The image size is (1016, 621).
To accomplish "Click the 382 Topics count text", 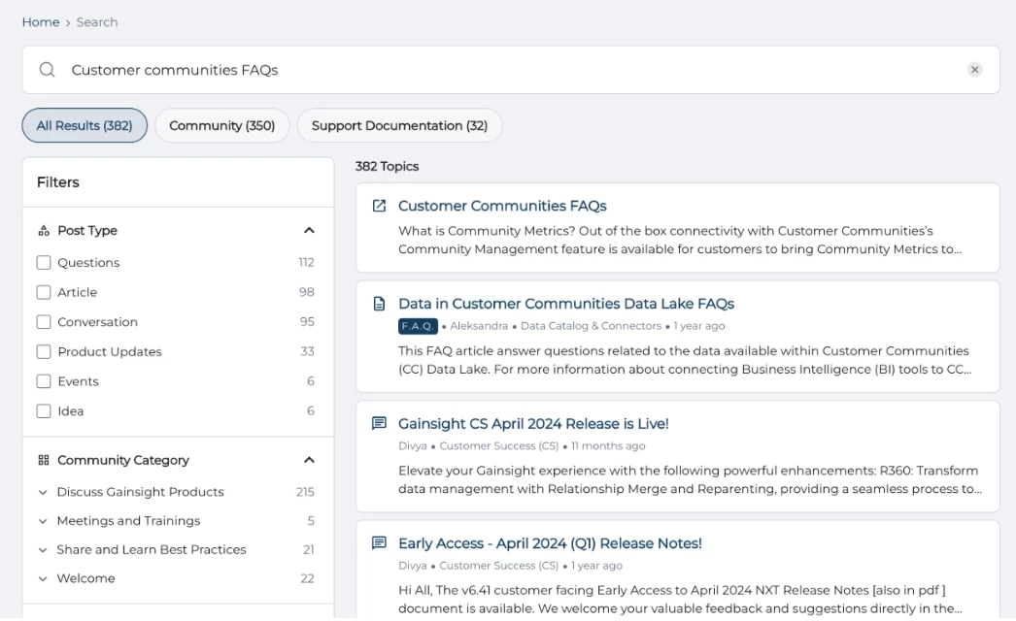I will 387,167.
